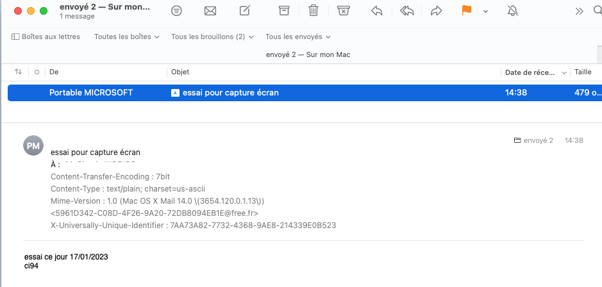Screen dimensions: 602x287
Task: Move message to Junk
Action: (x=344, y=11)
